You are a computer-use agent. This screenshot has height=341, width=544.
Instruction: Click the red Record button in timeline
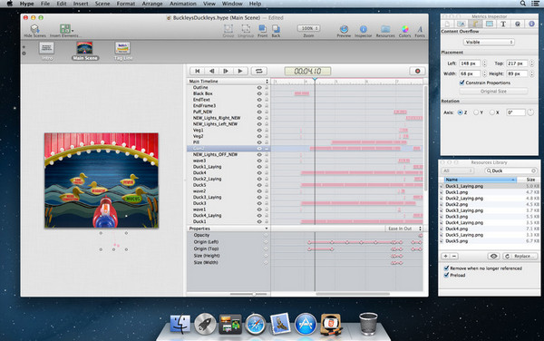[x=417, y=71]
